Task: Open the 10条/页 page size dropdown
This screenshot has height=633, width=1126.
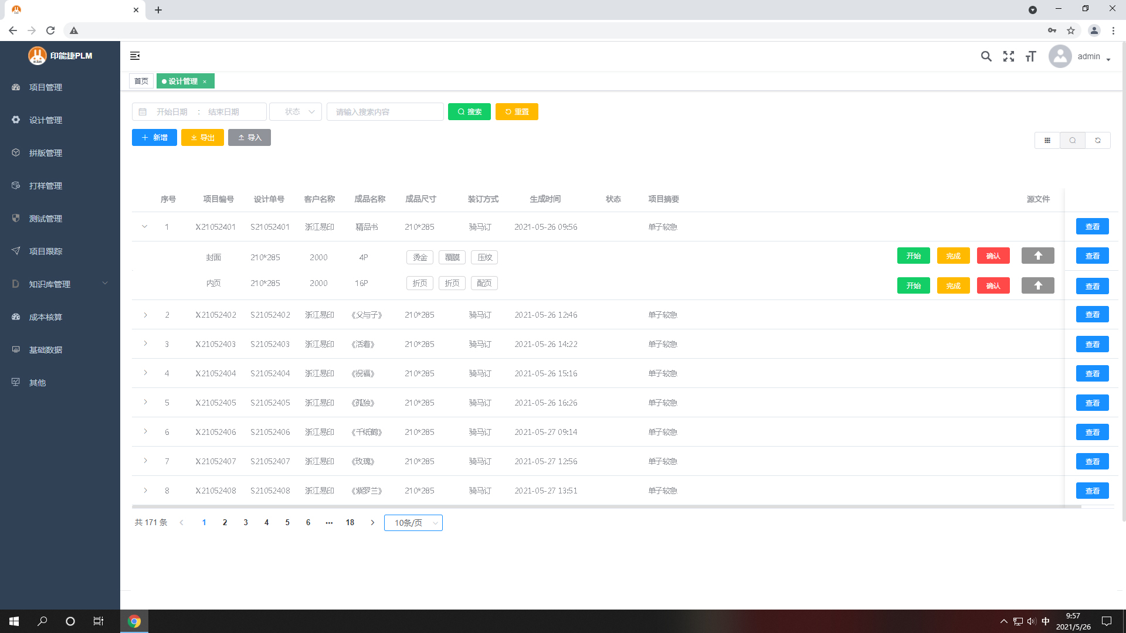Action: click(413, 523)
